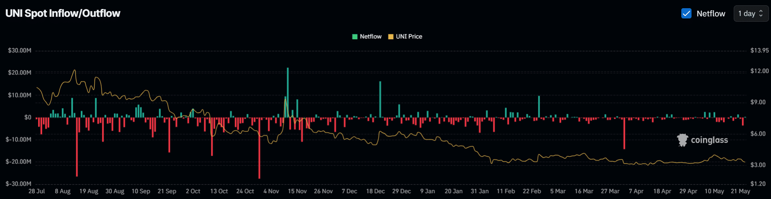Click the 30 Aug date label

[115, 191]
